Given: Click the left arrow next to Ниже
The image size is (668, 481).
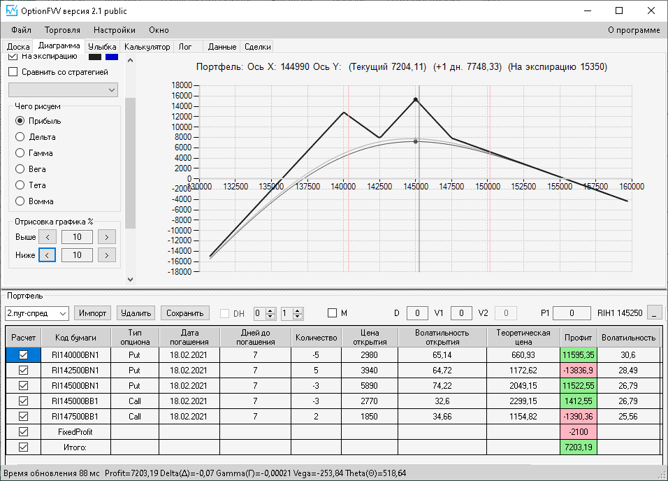Looking at the screenshot, I should [x=48, y=255].
